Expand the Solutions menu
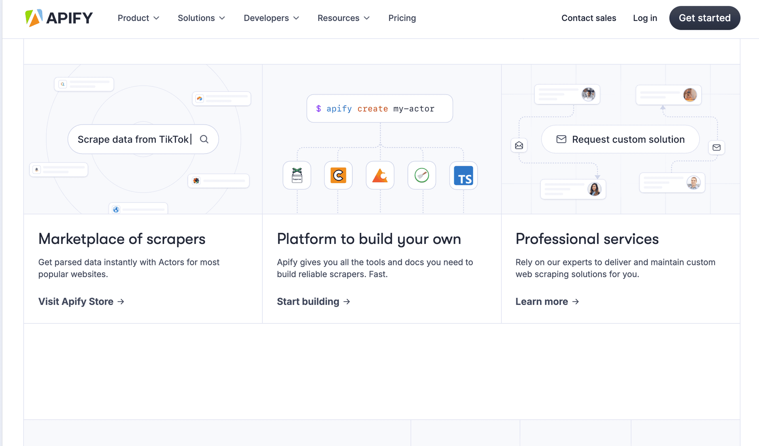Screen dimensions: 759x446 click(201, 18)
